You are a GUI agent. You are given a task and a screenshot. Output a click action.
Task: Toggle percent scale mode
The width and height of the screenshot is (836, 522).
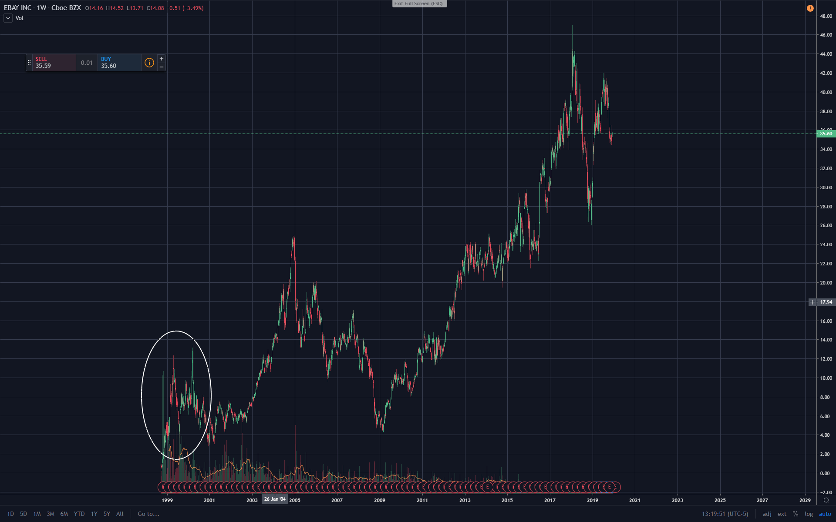tap(796, 514)
